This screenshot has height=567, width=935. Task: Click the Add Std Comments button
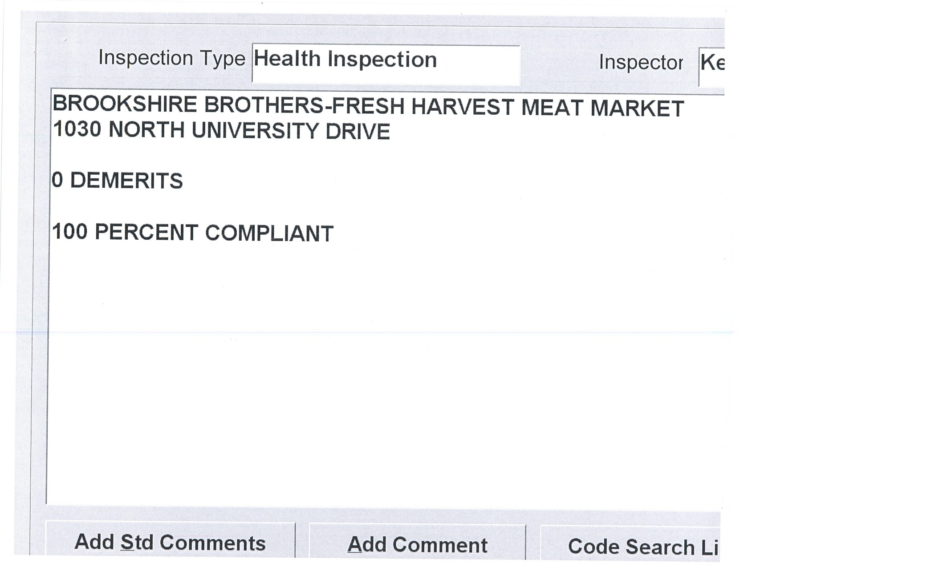pyautogui.click(x=170, y=543)
